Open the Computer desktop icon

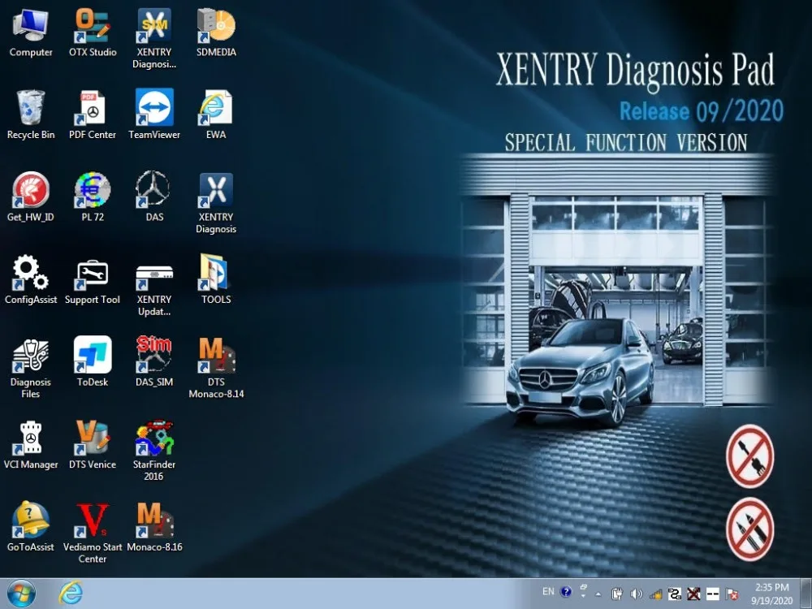click(x=31, y=32)
